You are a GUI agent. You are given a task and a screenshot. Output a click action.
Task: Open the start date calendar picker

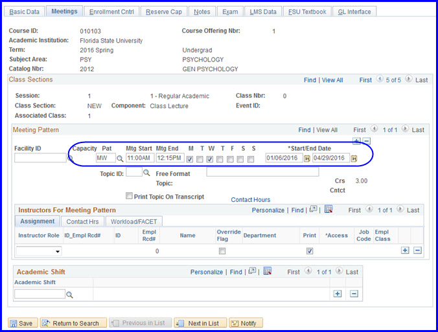[307, 158]
